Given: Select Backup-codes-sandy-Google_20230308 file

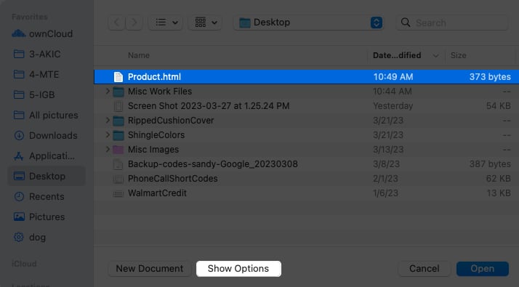Looking at the screenshot, I should pos(306,164).
